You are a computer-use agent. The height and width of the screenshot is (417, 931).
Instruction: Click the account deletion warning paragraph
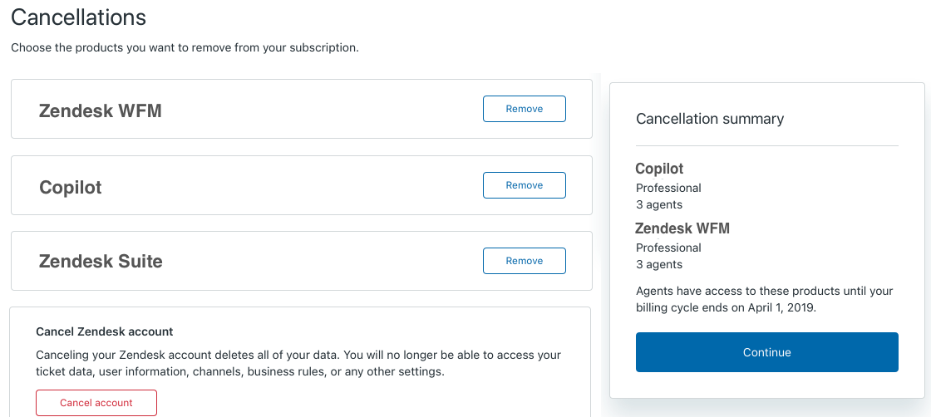[x=298, y=363]
